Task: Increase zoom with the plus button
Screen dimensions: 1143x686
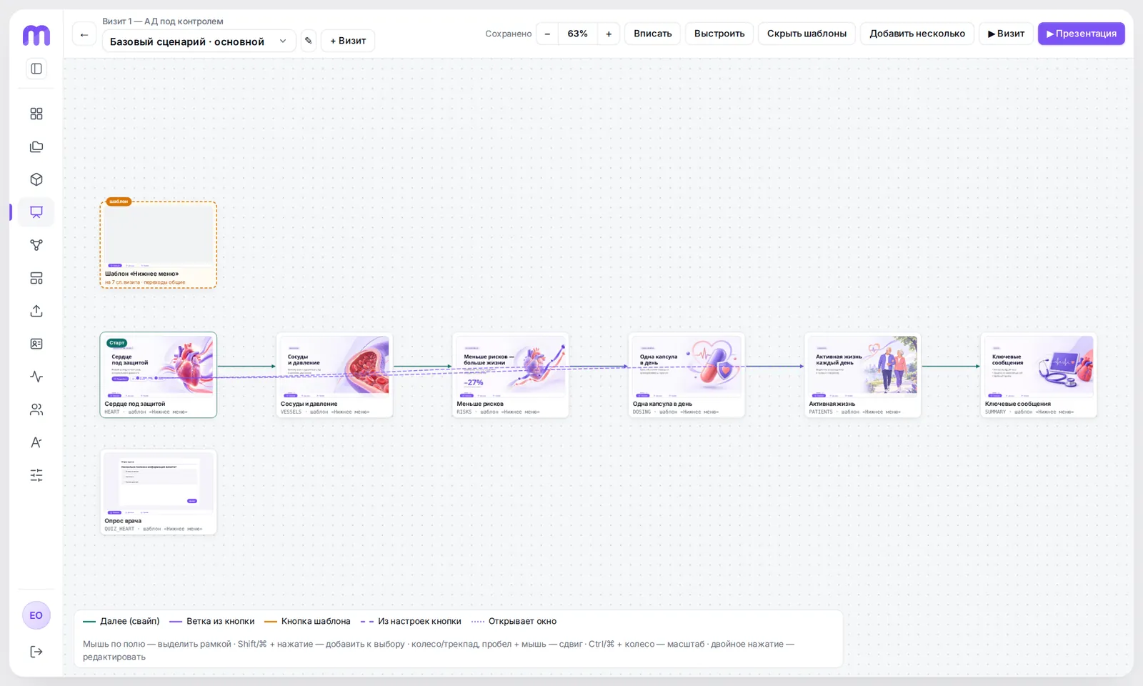Action: point(609,34)
